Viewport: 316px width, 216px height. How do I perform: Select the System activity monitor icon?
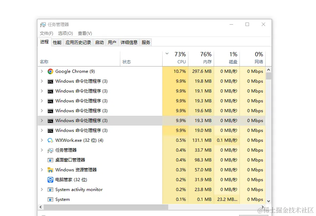[50, 189]
